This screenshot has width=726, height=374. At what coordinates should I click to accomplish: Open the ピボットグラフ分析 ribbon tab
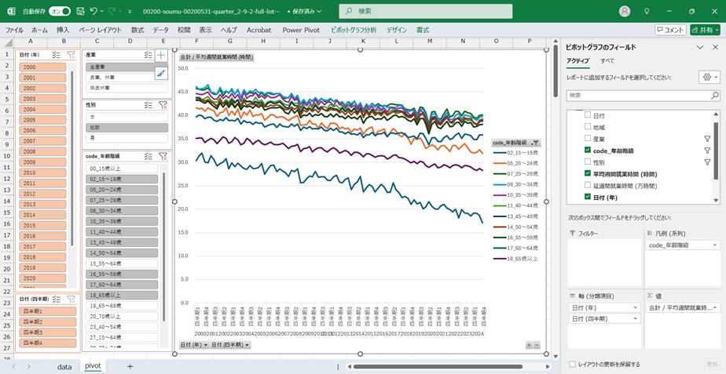[x=354, y=30]
